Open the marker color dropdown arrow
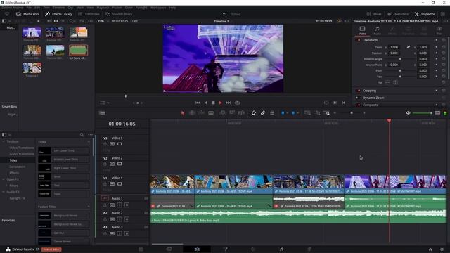The width and height of the screenshot is (450, 253). tap(297, 113)
